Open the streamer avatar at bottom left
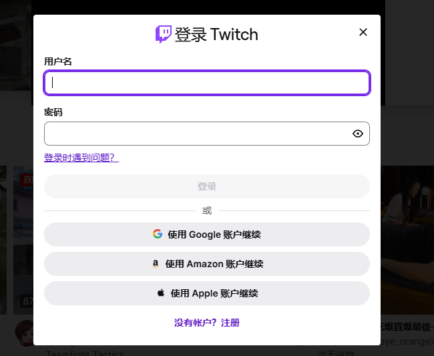 coord(25,332)
